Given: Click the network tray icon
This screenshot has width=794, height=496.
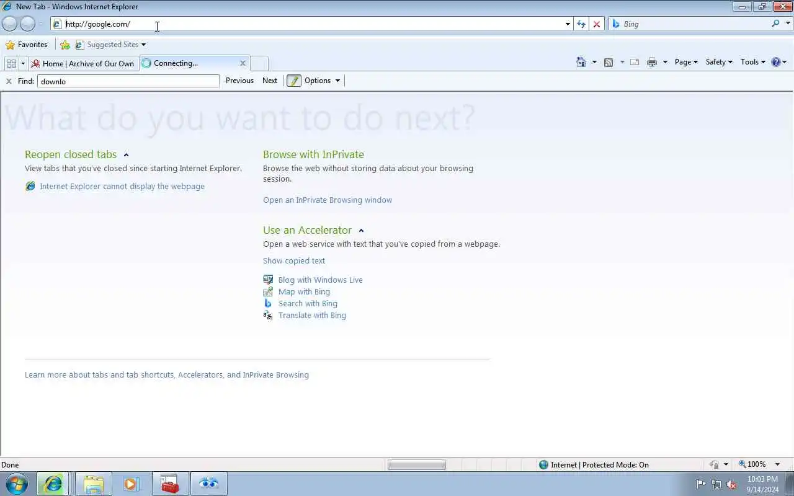Looking at the screenshot, I should 716,484.
